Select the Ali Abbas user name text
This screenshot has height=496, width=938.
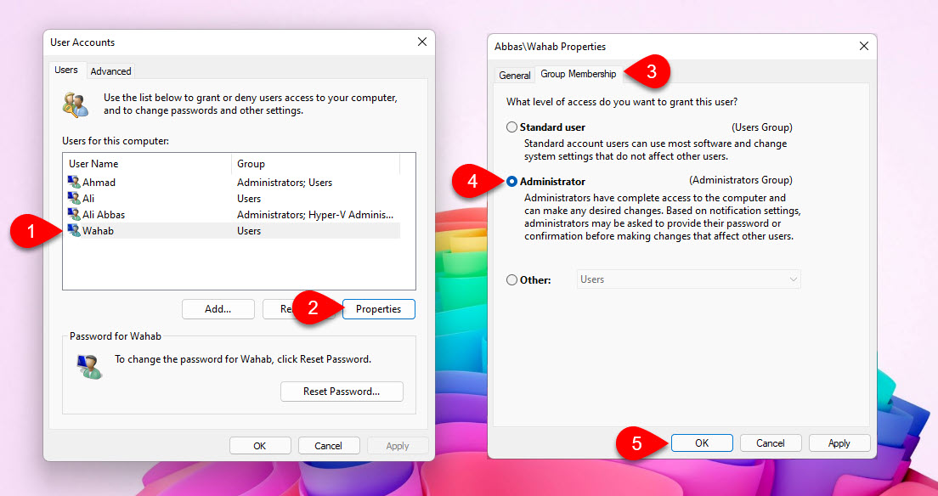point(104,215)
